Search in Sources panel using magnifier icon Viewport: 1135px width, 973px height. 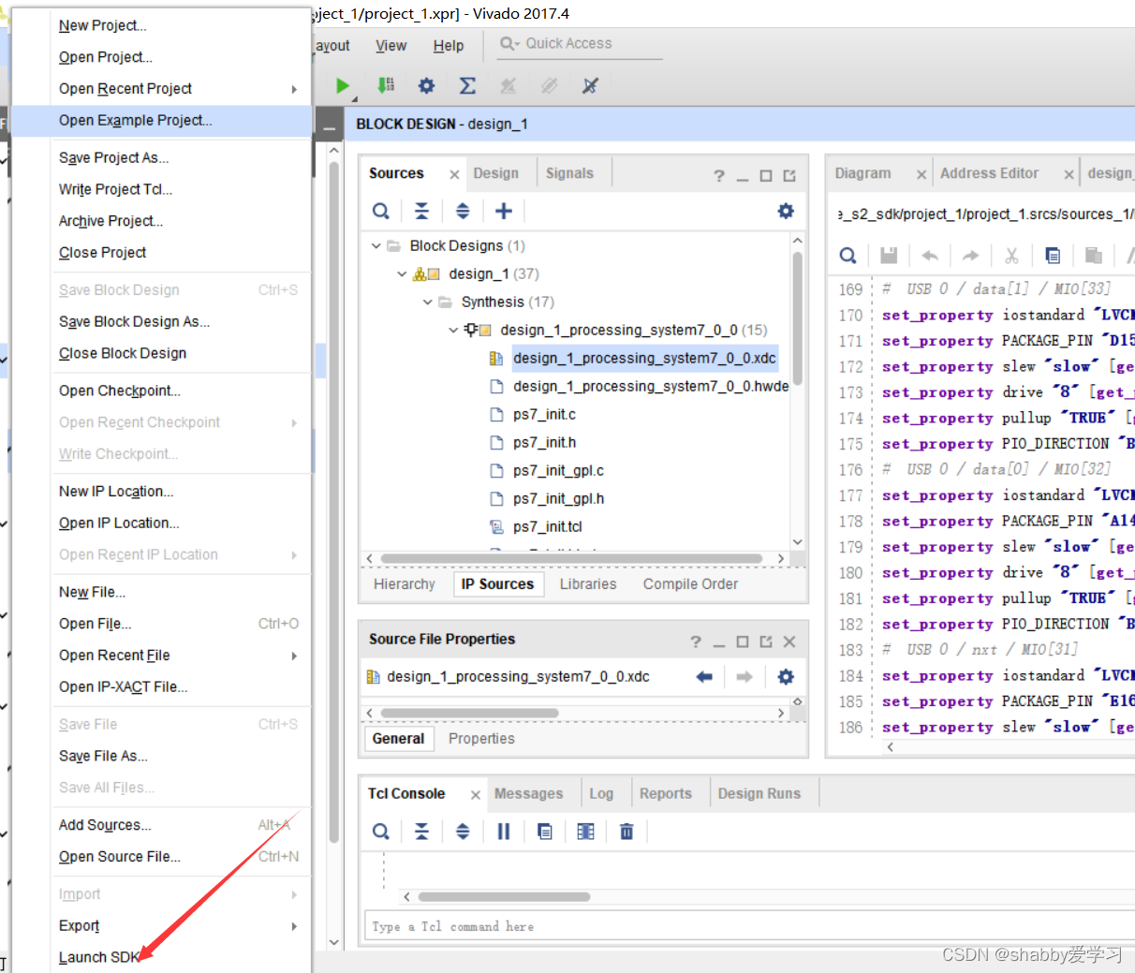click(x=380, y=211)
